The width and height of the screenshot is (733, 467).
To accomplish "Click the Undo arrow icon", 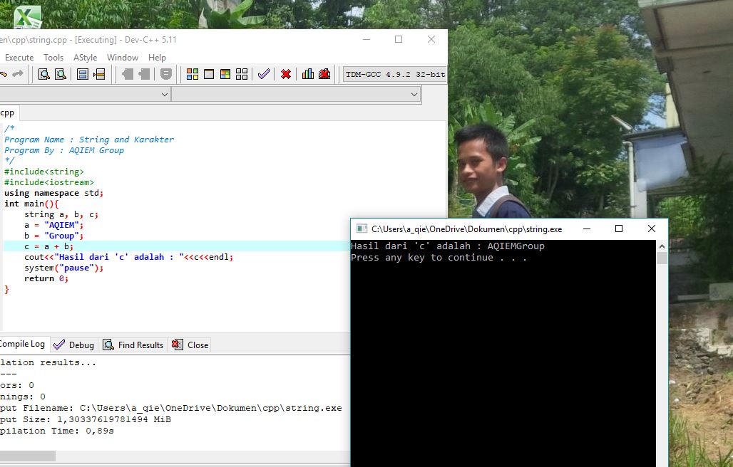I will (4, 73).
